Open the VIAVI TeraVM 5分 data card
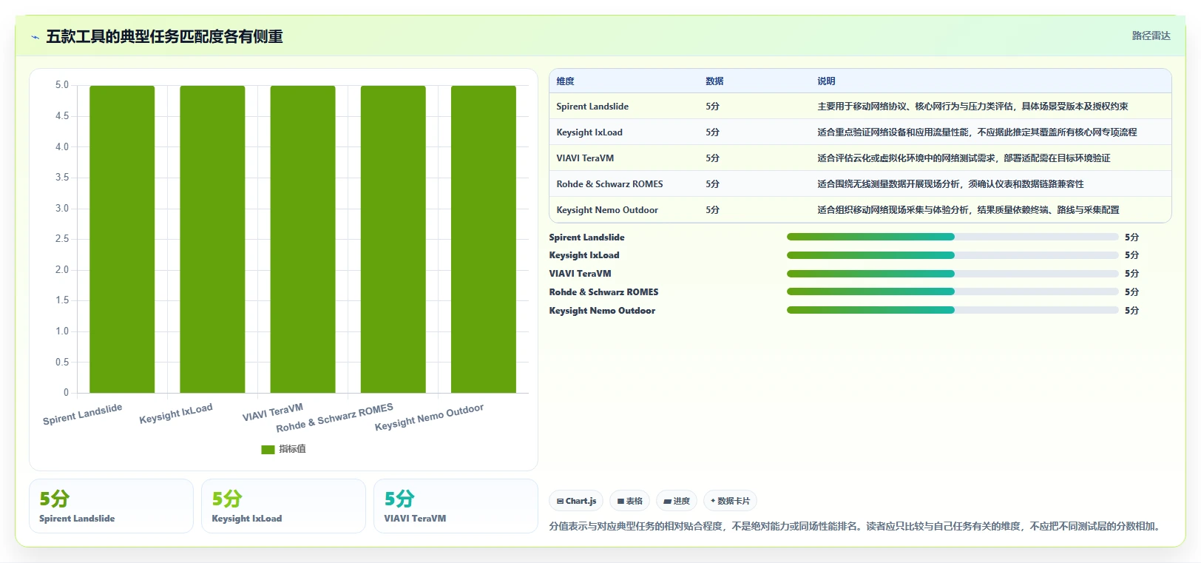The image size is (1201, 563). tap(456, 506)
